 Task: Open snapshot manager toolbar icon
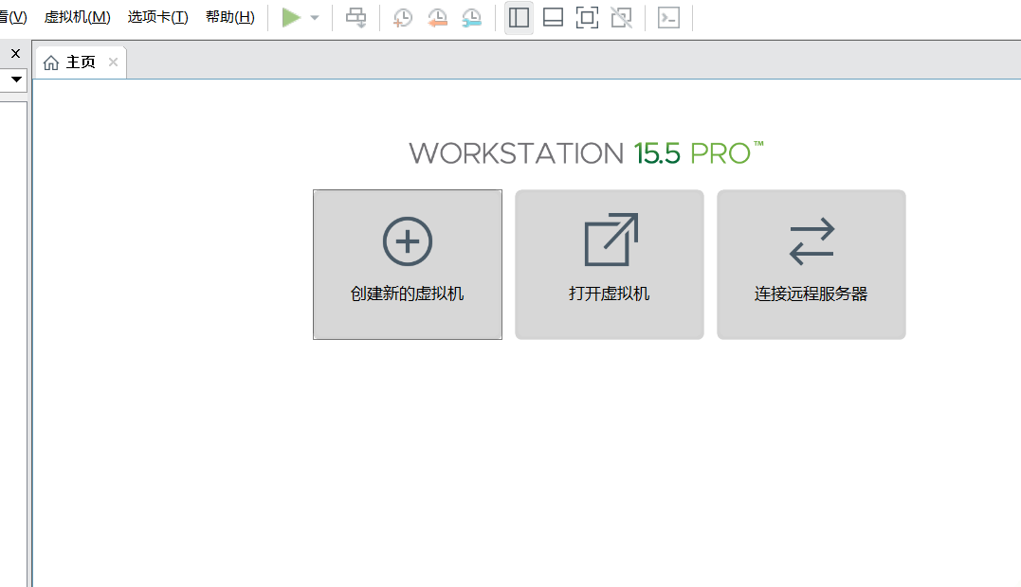[x=471, y=18]
